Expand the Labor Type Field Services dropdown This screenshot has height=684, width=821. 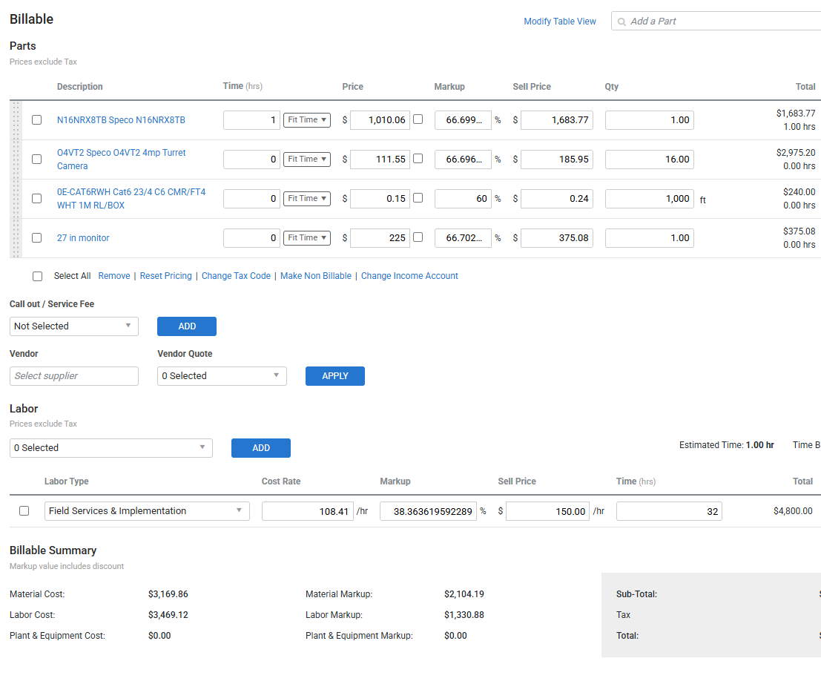[148, 511]
